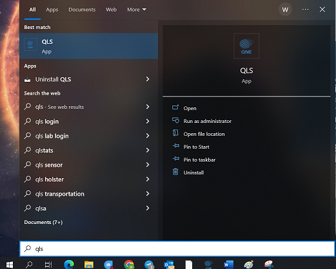Open the More dropdown filter

point(137,10)
